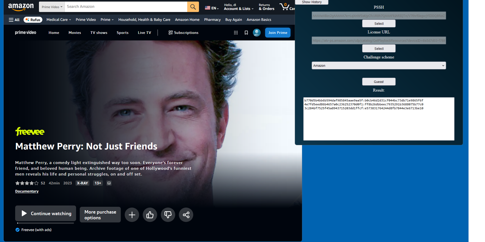Open the All hamburger menu
Image resolution: width=485 pixels, height=242 pixels.
[x=14, y=20]
